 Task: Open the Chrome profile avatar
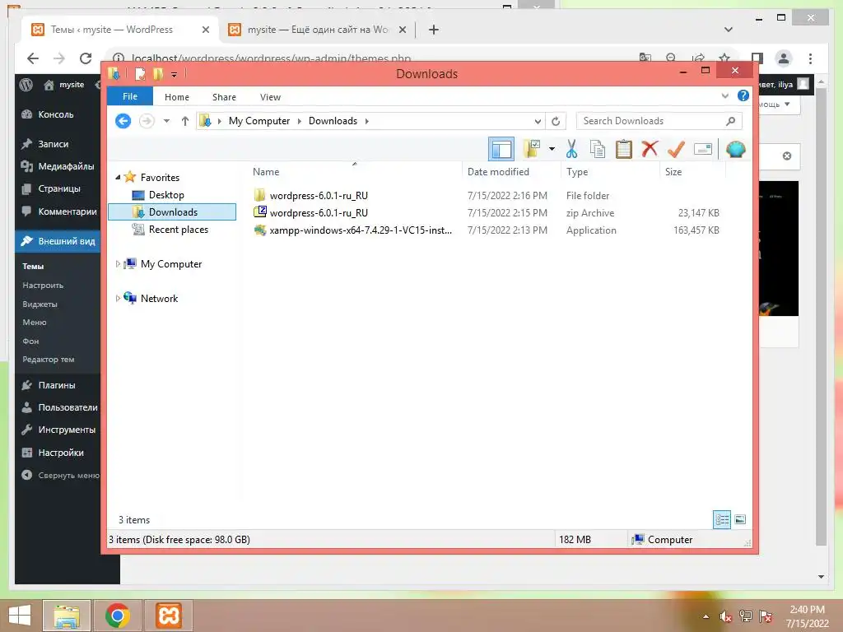[x=784, y=58]
